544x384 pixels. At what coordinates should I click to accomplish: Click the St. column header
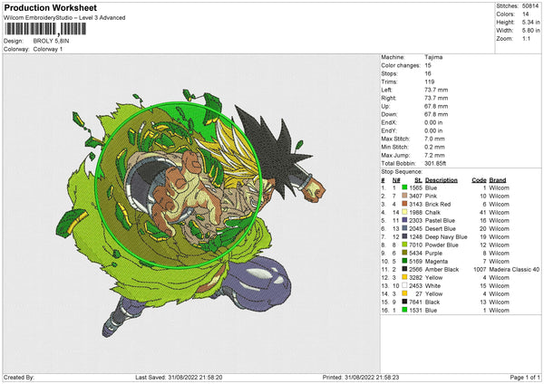418,180
